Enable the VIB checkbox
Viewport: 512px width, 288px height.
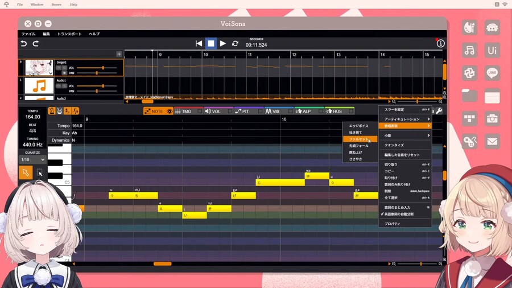click(290, 112)
